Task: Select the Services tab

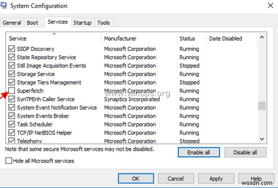Action: coord(57,22)
